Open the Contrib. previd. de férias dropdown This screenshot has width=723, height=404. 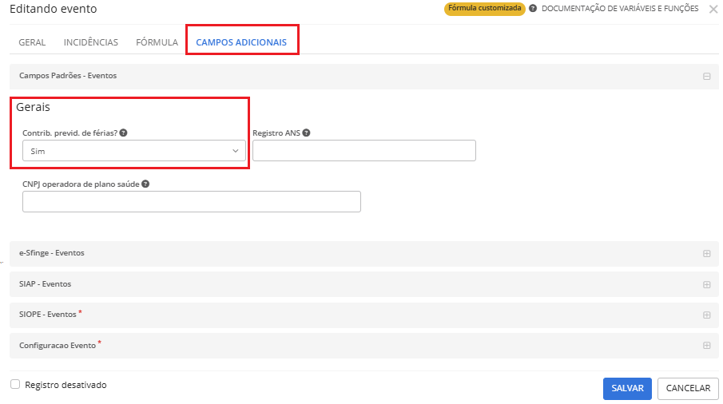pyautogui.click(x=134, y=151)
